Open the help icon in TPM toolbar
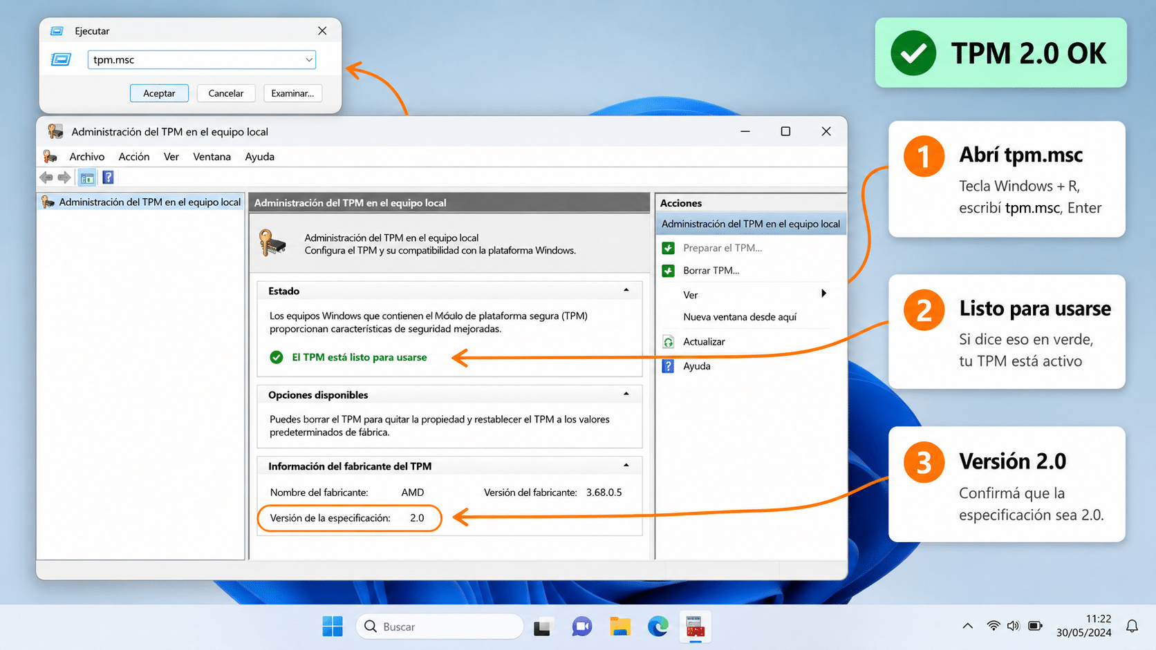Screen dimensions: 1156x650 click(x=108, y=178)
